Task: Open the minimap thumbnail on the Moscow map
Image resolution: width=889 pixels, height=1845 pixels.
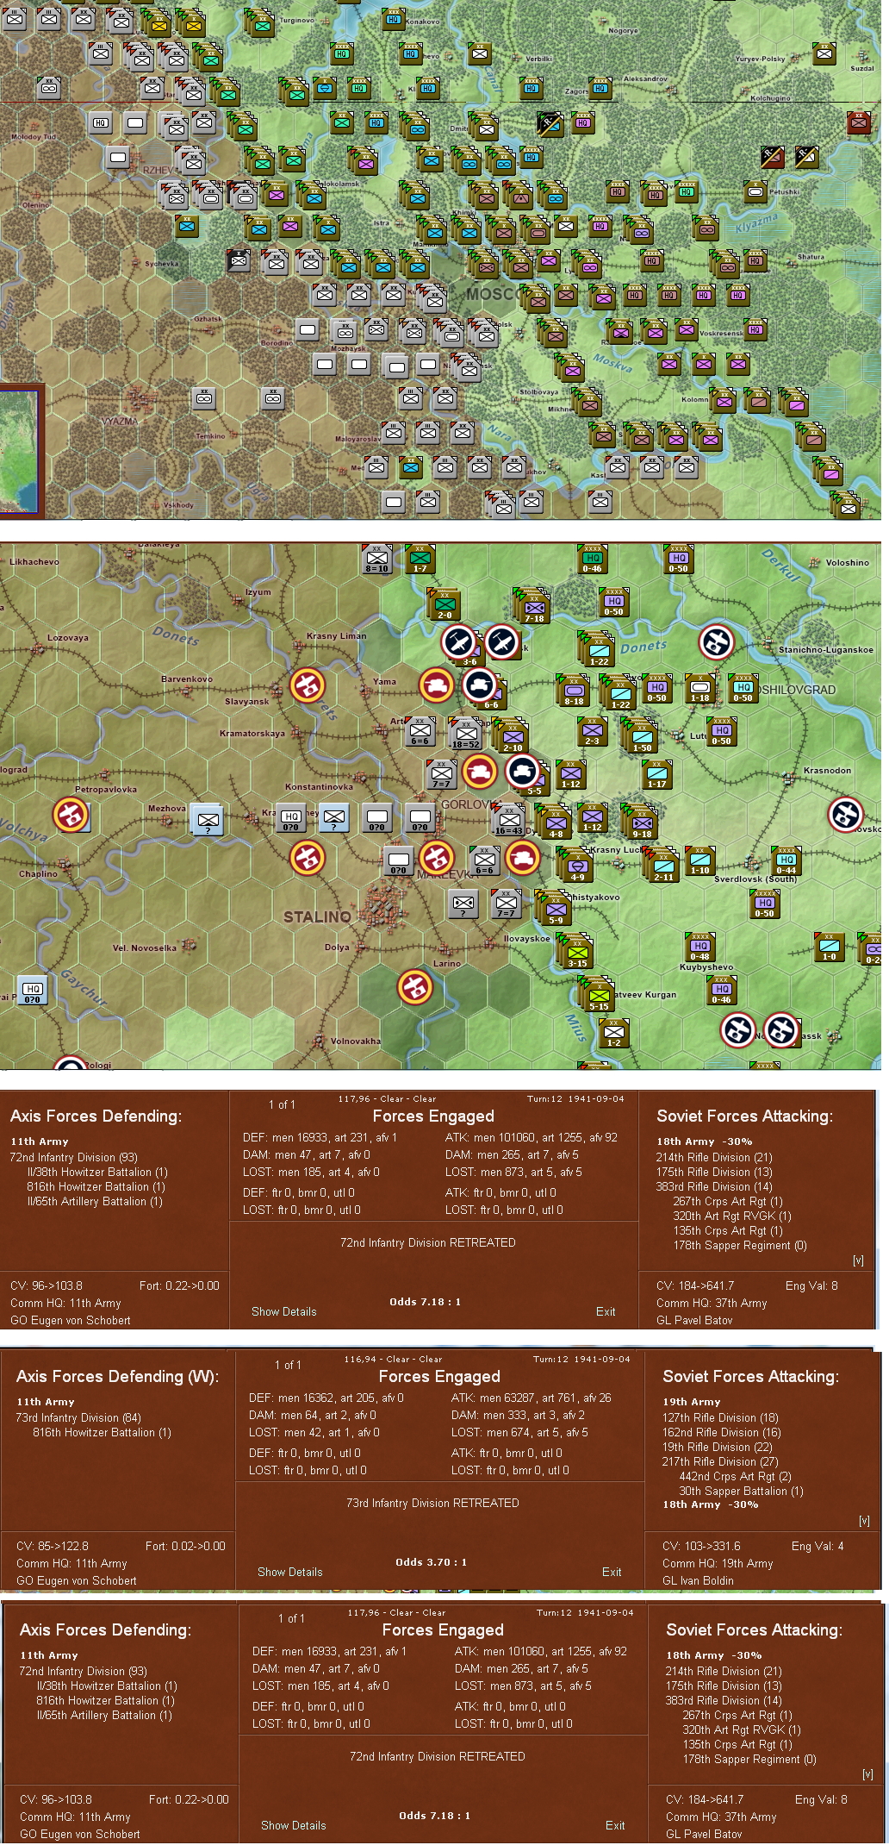Action: coord(20,453)
